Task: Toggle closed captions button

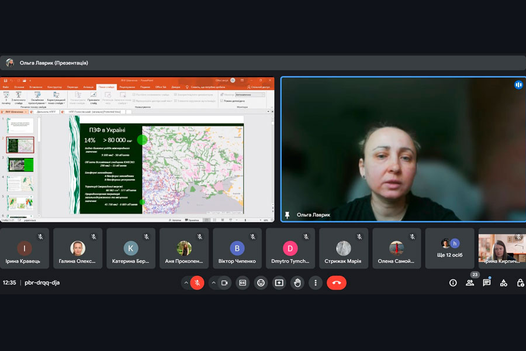Action: tap(243, 283)
